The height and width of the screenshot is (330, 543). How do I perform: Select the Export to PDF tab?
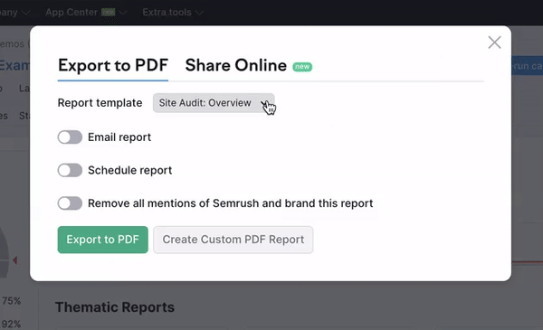[113, 65]
